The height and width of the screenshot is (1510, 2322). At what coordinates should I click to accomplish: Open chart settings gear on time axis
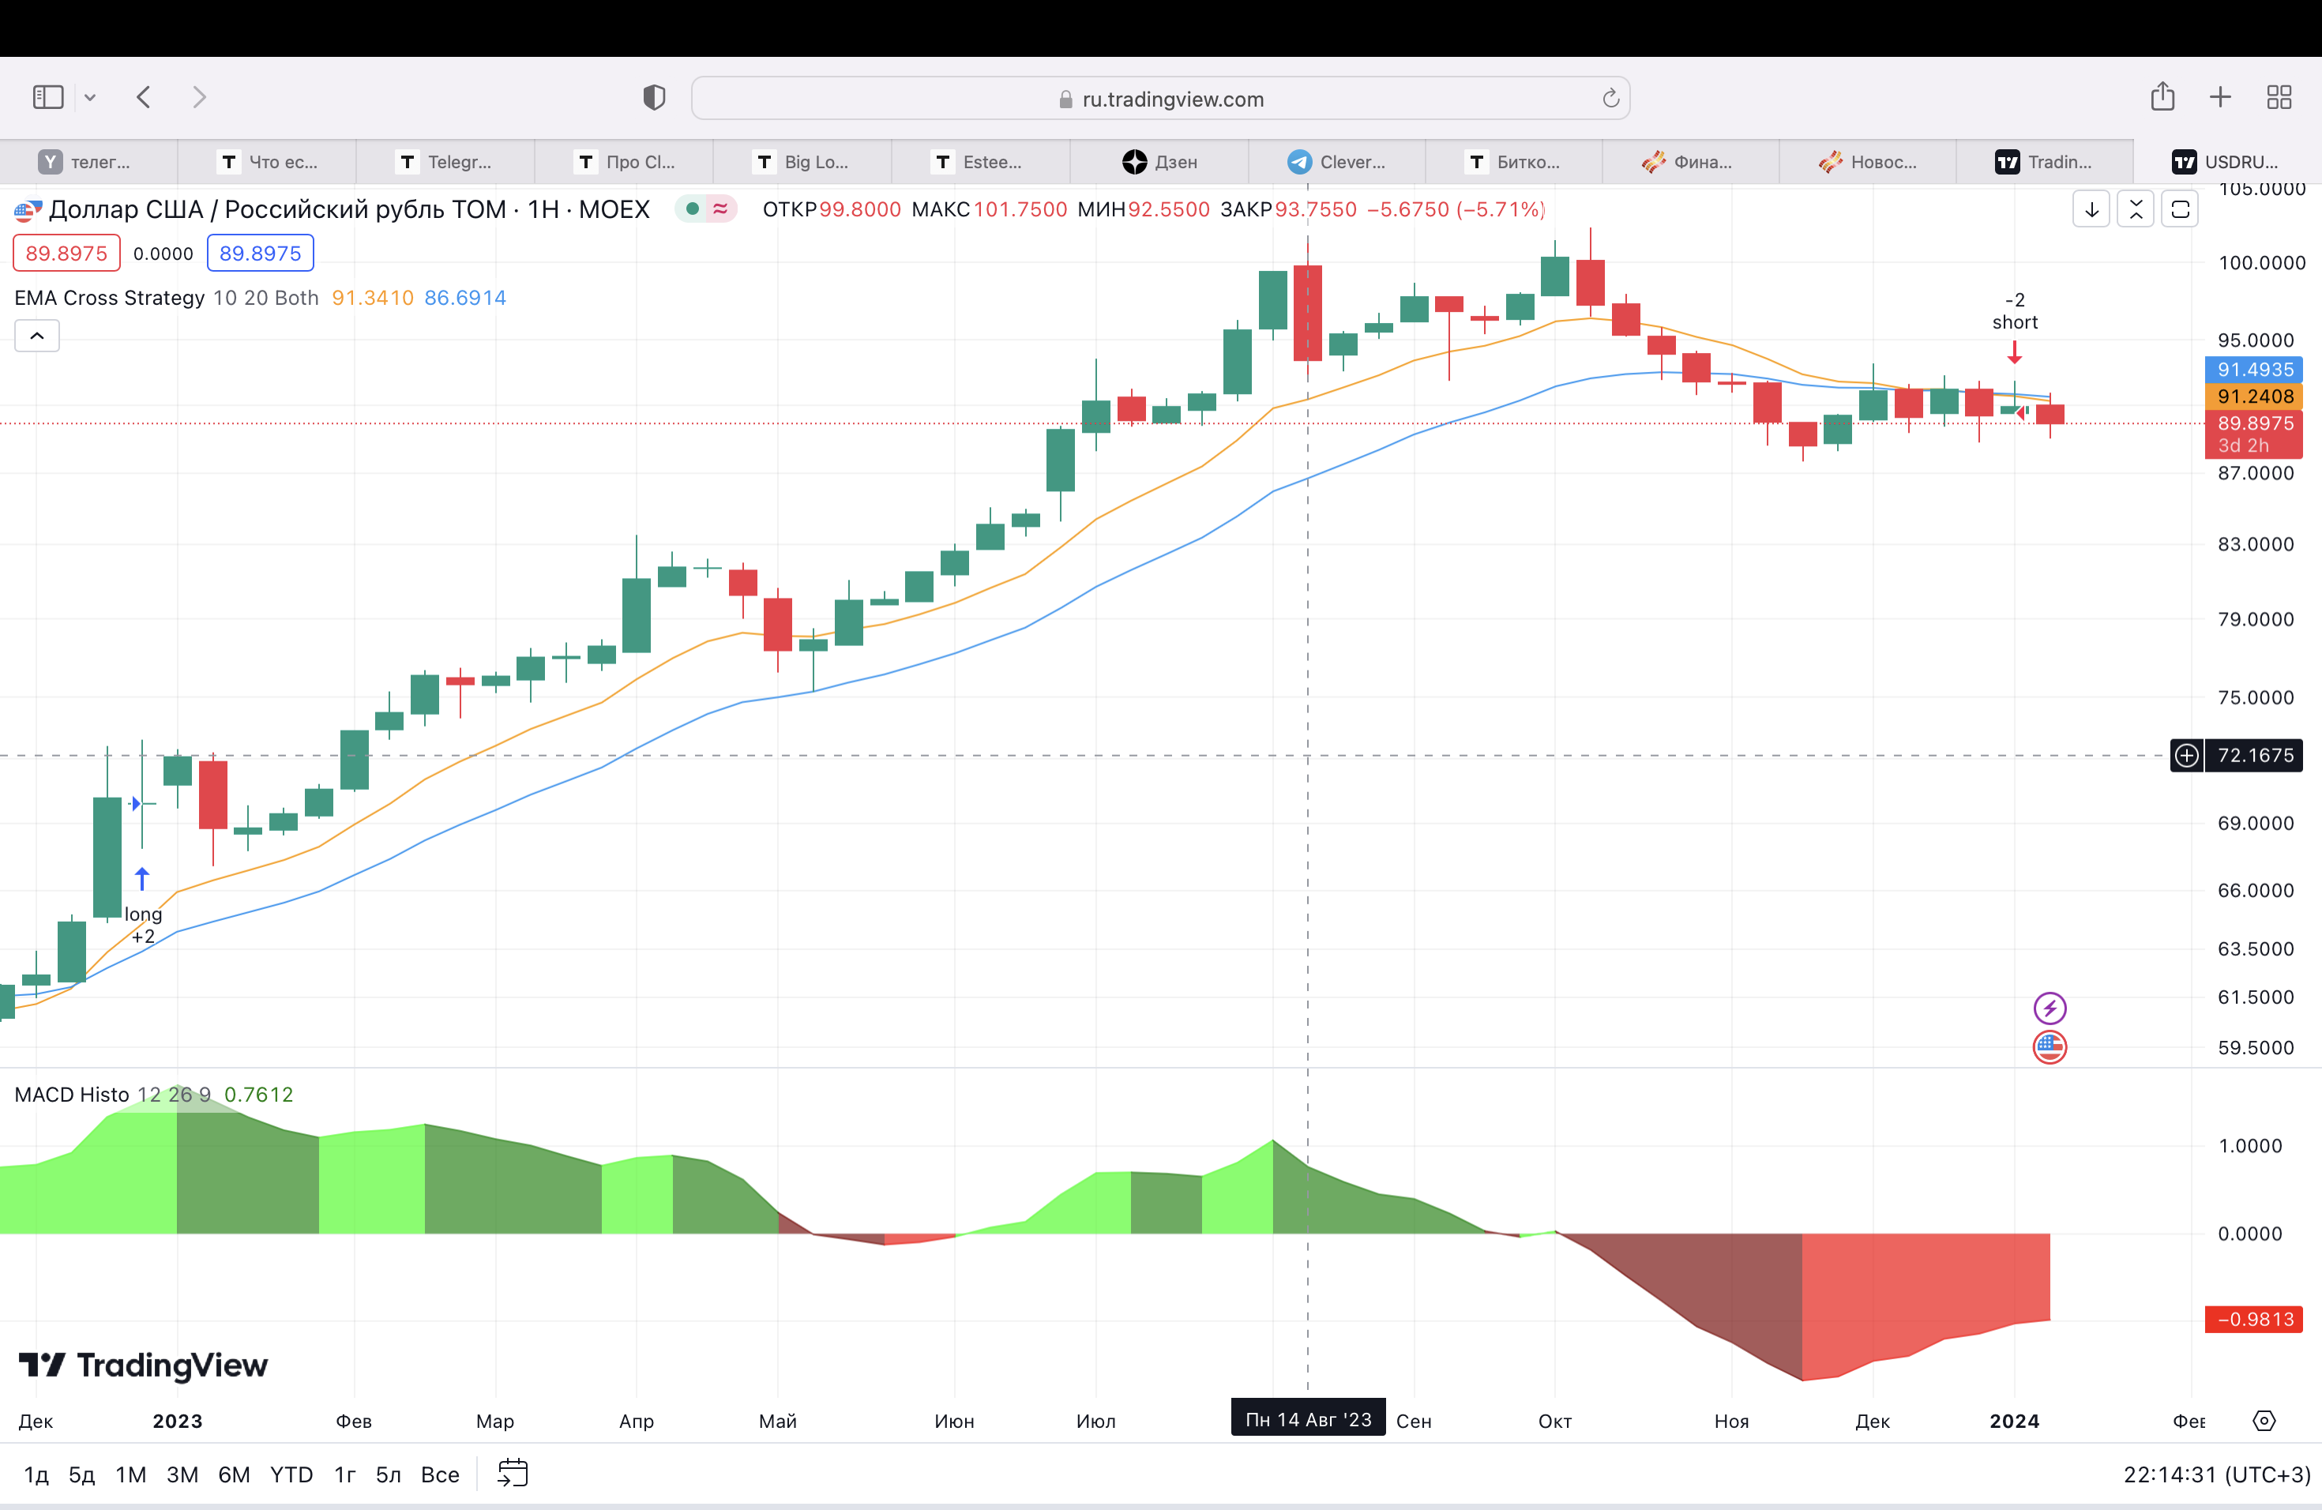[2264, 1420]
